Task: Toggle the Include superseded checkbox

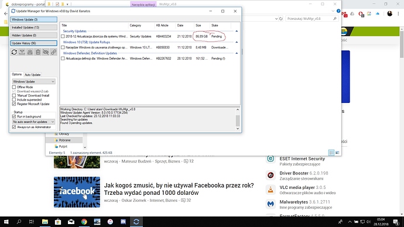Action: (x=14, y=99)
